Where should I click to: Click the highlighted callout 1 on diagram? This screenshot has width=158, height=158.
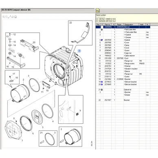tap(79, 51)
